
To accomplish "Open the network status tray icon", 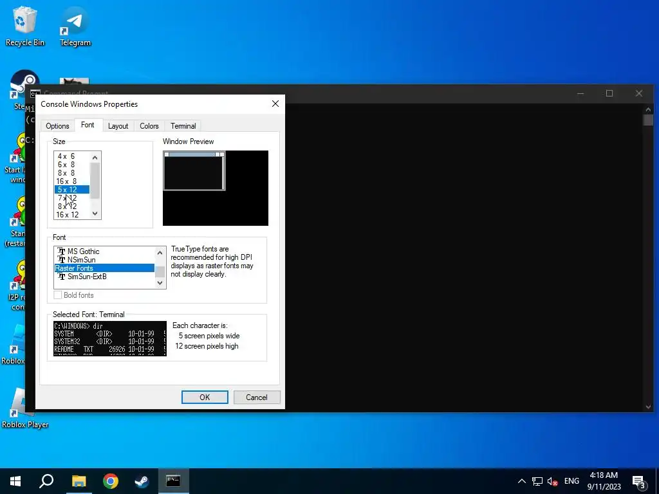I will [537, 481].
